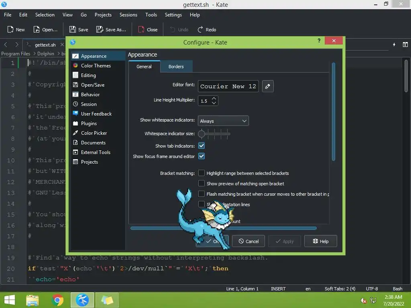Viewport: 411px width, 308px height.
Task: Go to next tab with the right arrow
Action: [17, 45]
